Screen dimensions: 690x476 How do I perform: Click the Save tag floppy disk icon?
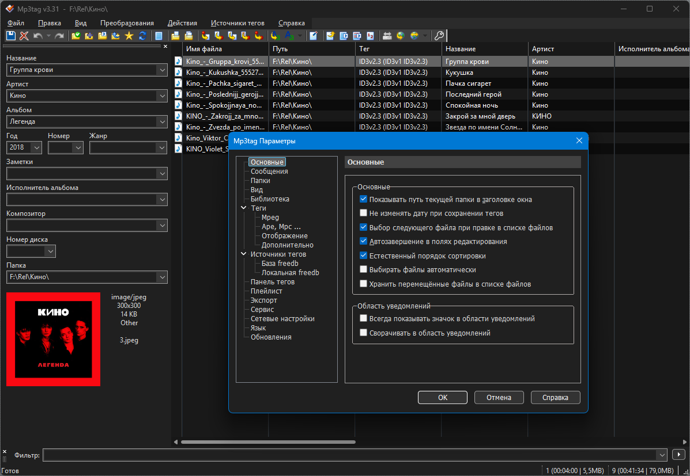click(x=11, y=36)
